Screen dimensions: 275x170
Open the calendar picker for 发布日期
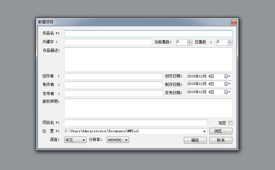[x=227, y=92]
